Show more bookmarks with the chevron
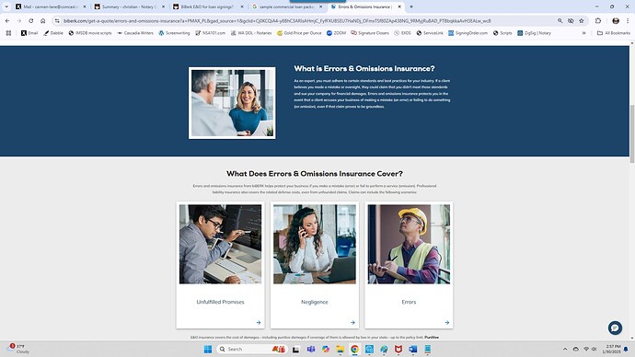The width and height of the screenshot is (635, 357). click(x=583, y=33)
